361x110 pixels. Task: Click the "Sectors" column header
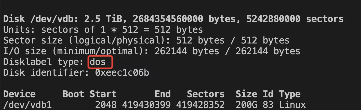click(x=205, y=94)
